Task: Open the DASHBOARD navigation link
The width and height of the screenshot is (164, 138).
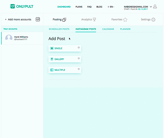Action: tap(64, 7)
